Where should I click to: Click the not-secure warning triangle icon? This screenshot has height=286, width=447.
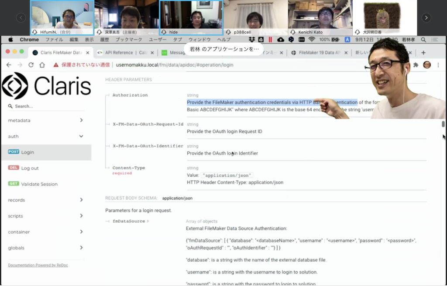point(56,65)
